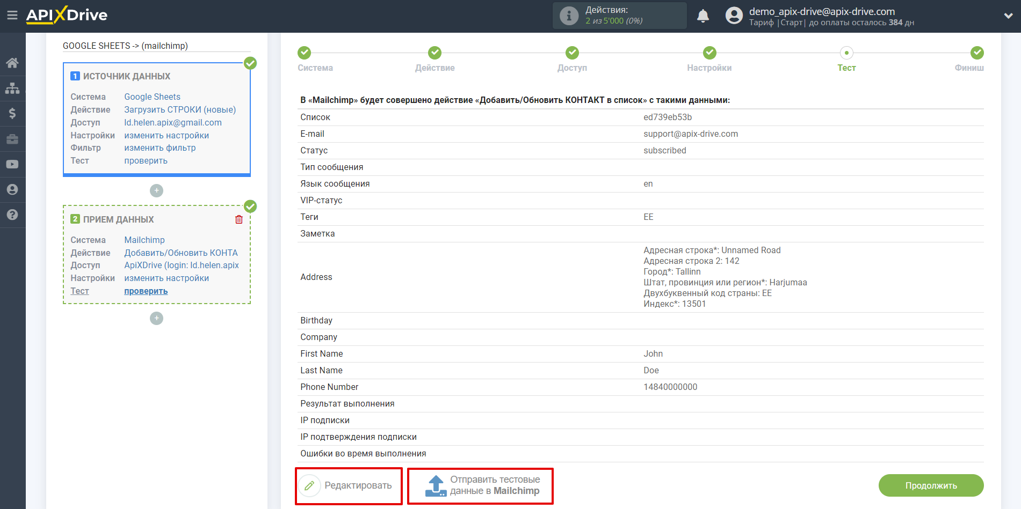Open the Добавить/Обновить КОНТА action link
The height and width of the screenshot is (509, 1021).
pos(181,253)
